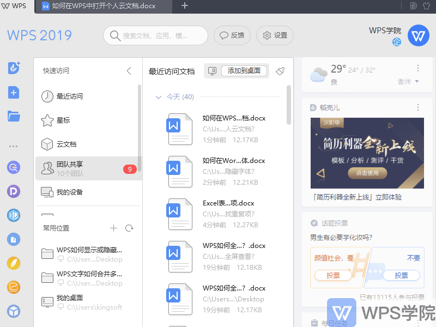
Task: Open the purple G app icon
Action: [x=14, y=167]
